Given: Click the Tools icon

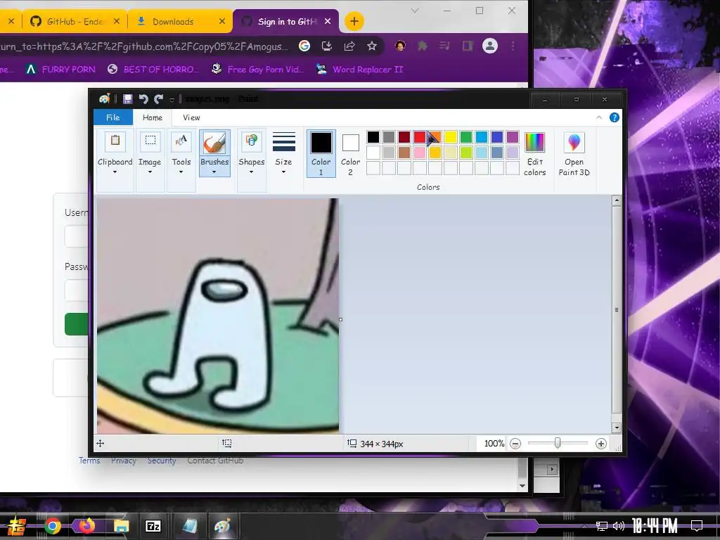Looking at the screenshot, I should [181, 141].
